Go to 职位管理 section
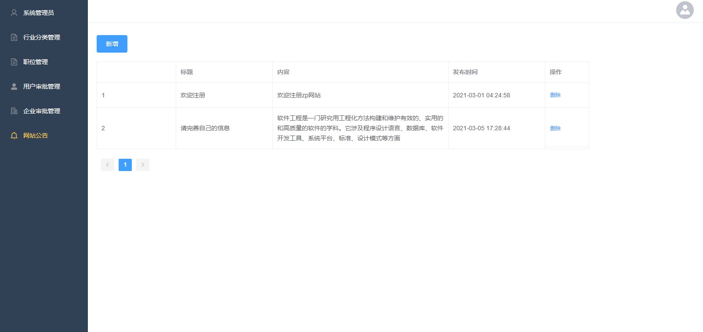The width and height of the screenshot is (703, 332). click(44, 62)
